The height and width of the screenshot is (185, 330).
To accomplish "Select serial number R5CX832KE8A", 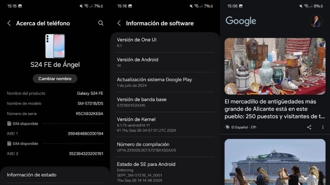I will tap(89, 114).
